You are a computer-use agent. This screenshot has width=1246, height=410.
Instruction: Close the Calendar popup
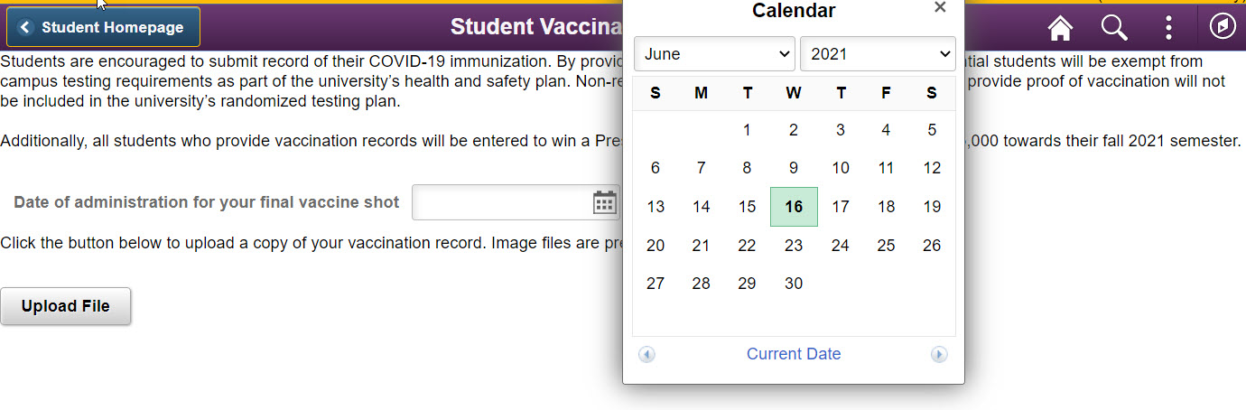click(940, 8)
